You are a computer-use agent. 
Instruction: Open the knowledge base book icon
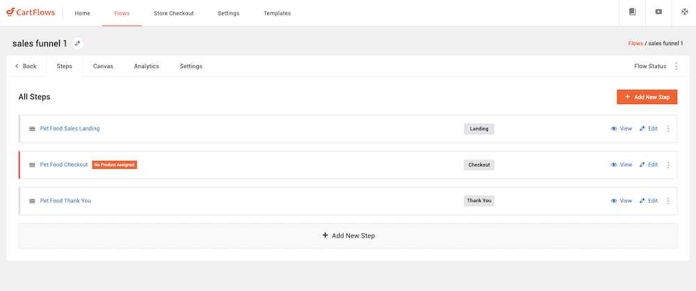632,13
